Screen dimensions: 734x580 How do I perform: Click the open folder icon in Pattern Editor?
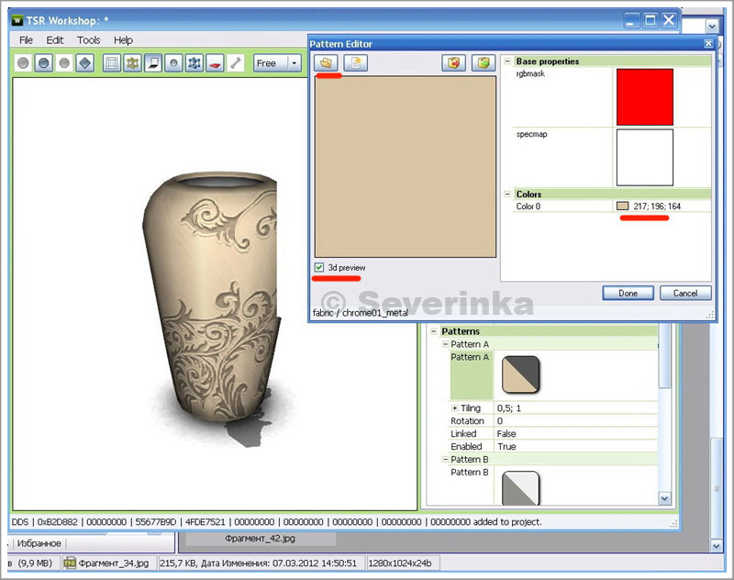pos(326,63)
